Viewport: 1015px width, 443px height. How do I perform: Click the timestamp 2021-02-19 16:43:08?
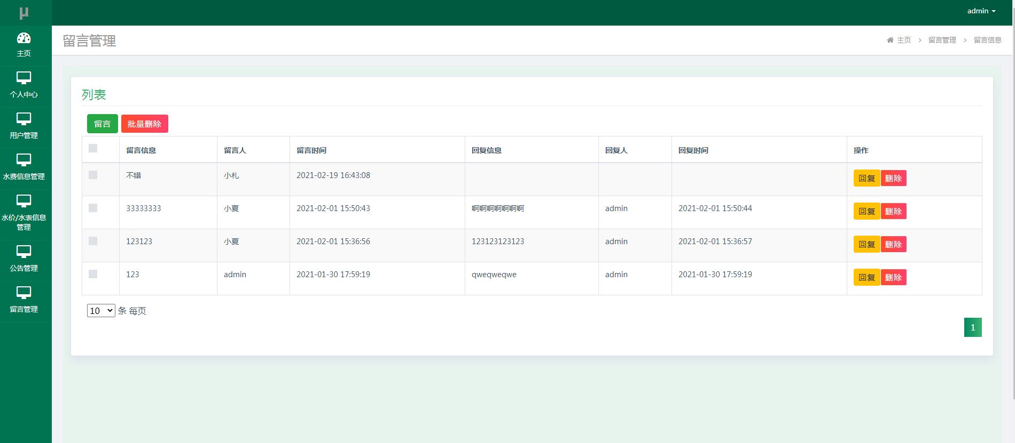click(x=333, y=175)
